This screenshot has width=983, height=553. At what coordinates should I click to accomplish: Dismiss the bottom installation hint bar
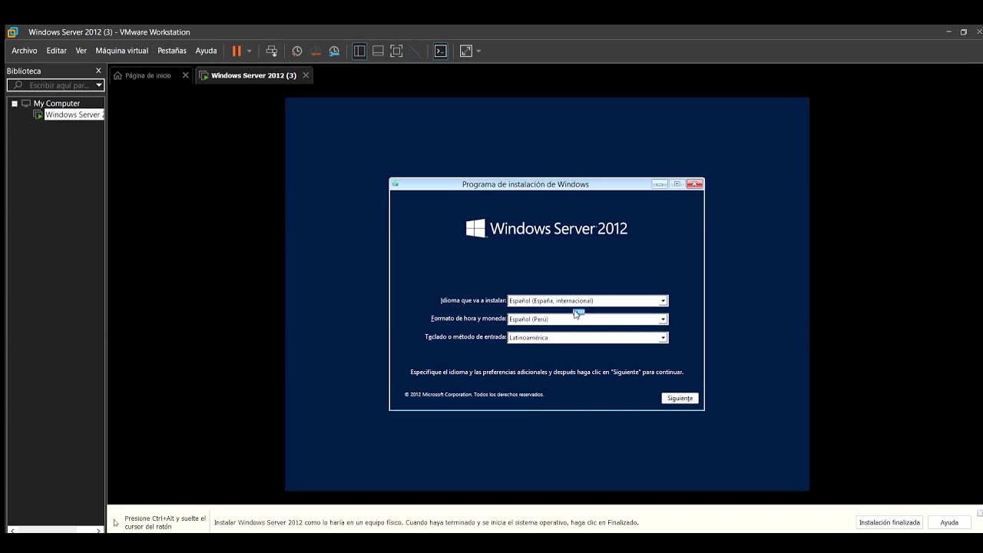click(x=979, y=513)
